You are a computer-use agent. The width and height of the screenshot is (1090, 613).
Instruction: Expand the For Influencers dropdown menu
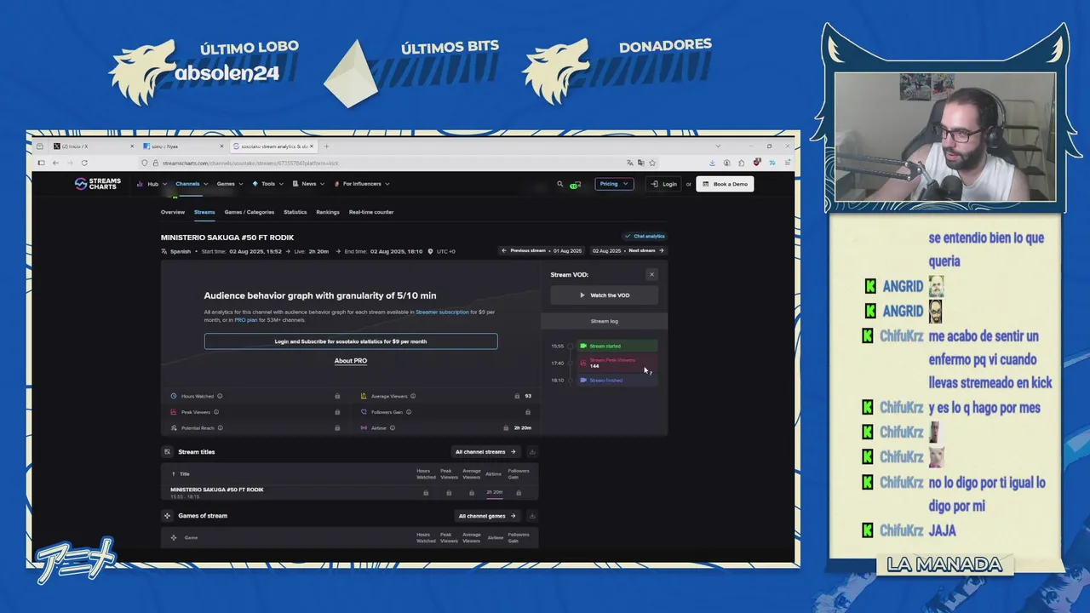point(362,184)
